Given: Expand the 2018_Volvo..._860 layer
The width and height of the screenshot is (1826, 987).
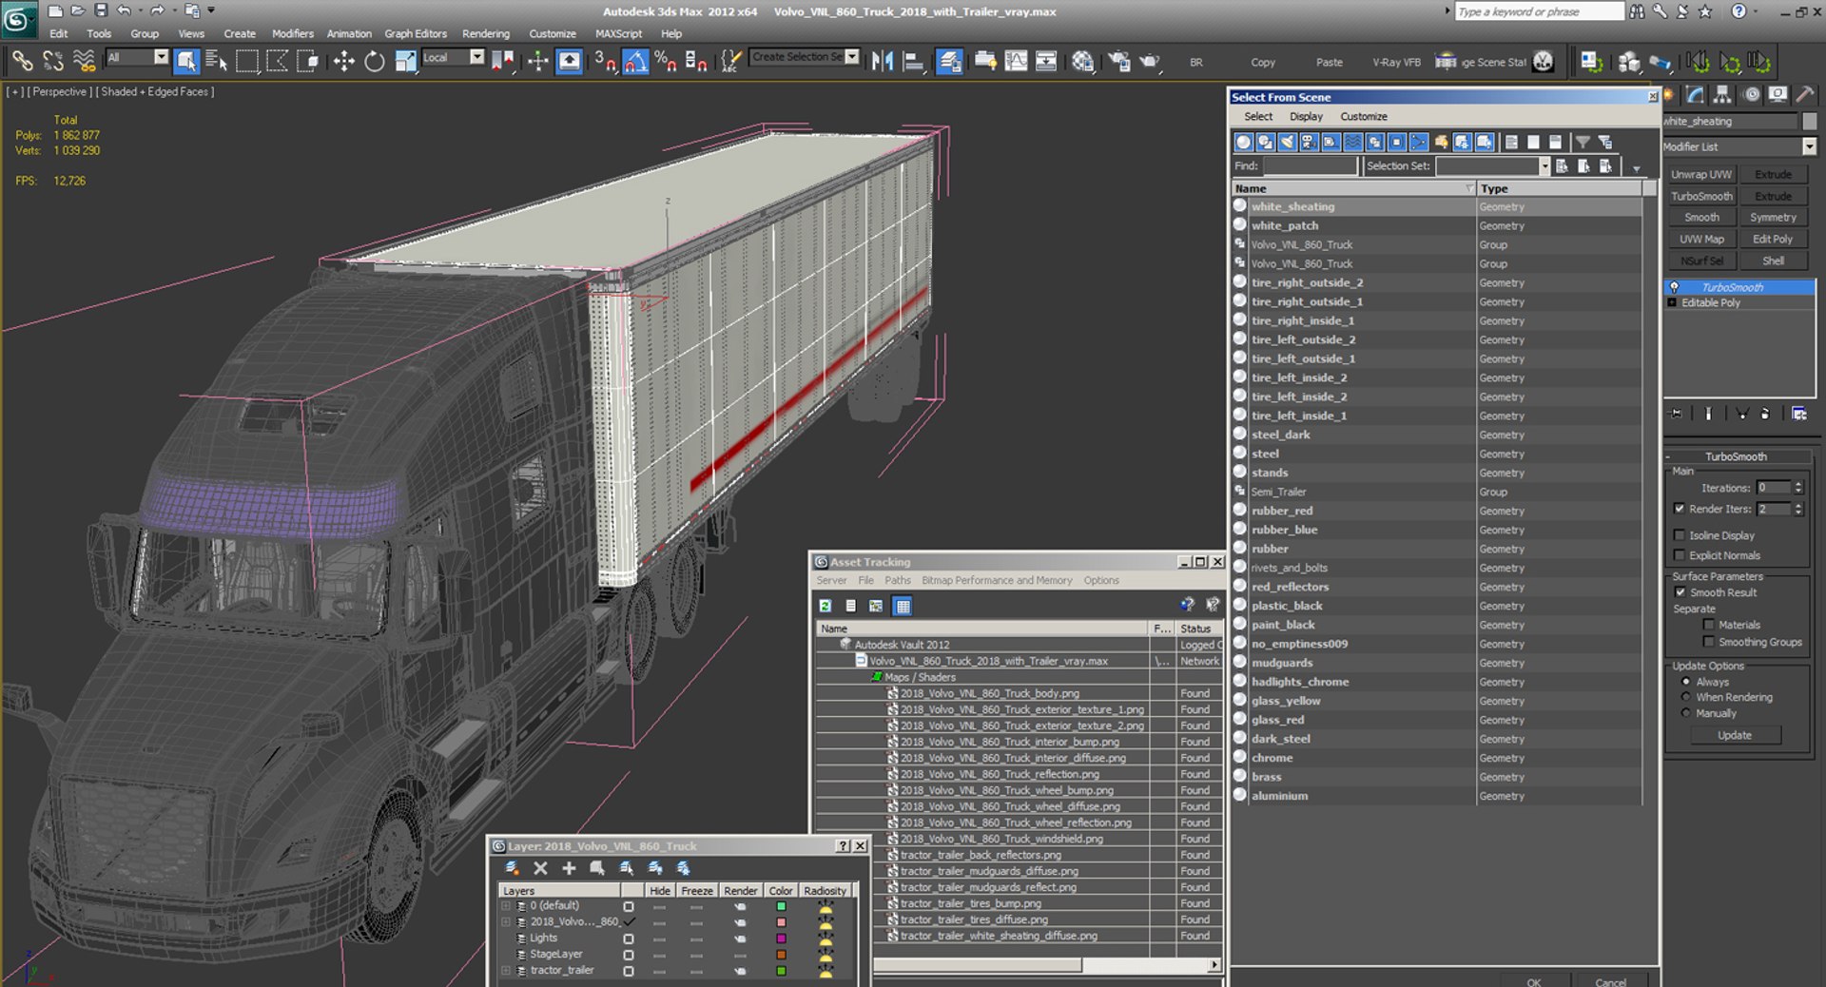Looking at the screenshot, I should click(506, 921).
